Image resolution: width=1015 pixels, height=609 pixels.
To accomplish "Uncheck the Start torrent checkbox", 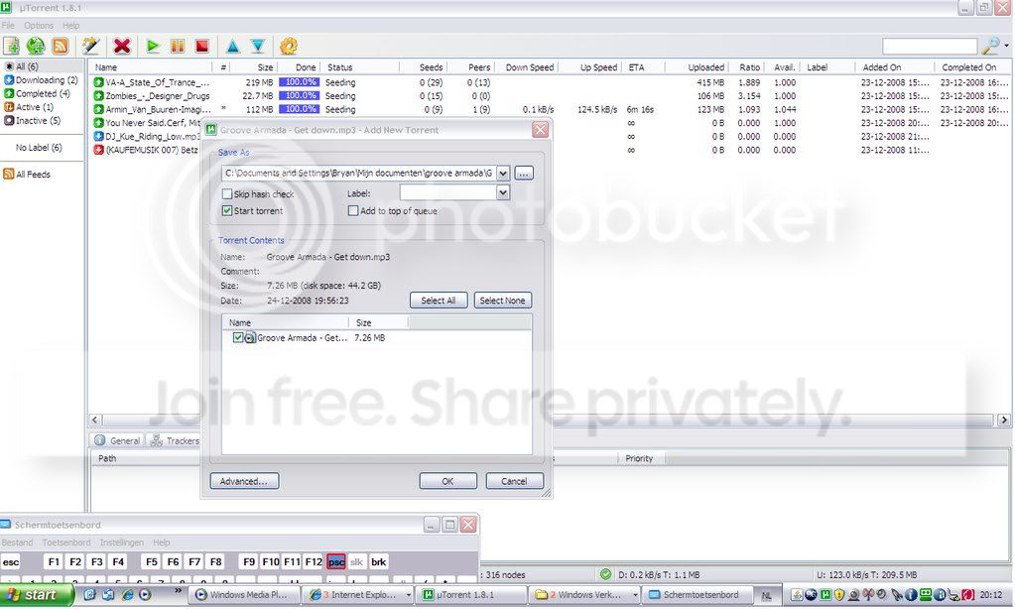I will tap(227, 210).
